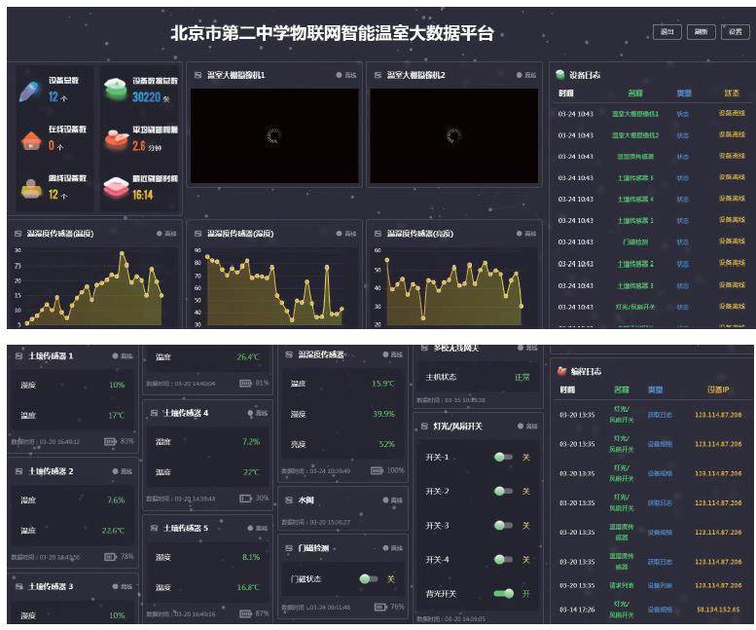Click the 平均刷新间隔 icon

(116, 138)
